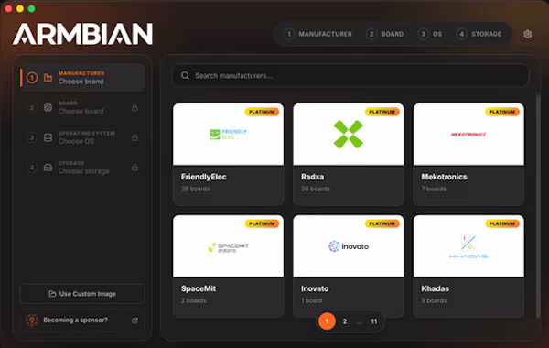Select Khadas manufacturer name
Viewport: 549px width, 348px height.
tap(435, 288)
